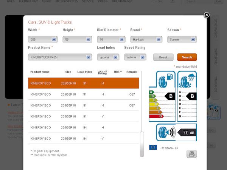Click the Original Equipment footnote

point(45,151)
